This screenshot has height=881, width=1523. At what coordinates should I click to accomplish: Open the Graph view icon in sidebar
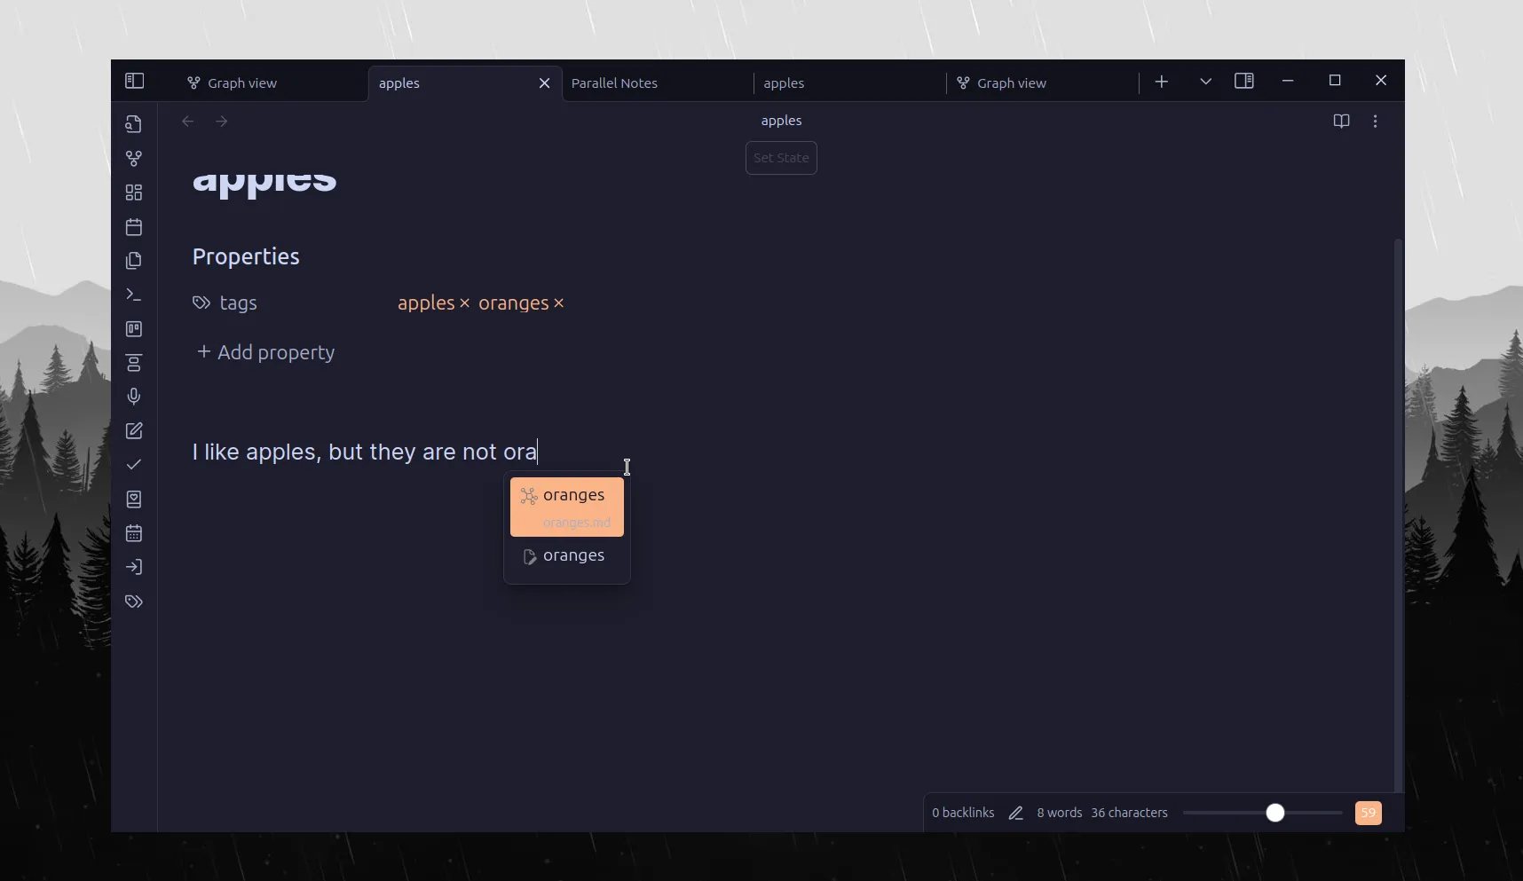(134, 158)
